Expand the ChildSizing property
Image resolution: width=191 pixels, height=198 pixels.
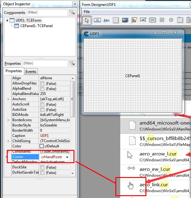[x=8, y=141]
